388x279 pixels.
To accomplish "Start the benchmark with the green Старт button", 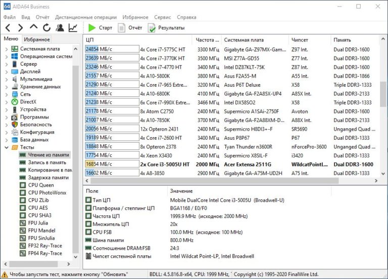I will pyautogui.click(x=100, y=28).
